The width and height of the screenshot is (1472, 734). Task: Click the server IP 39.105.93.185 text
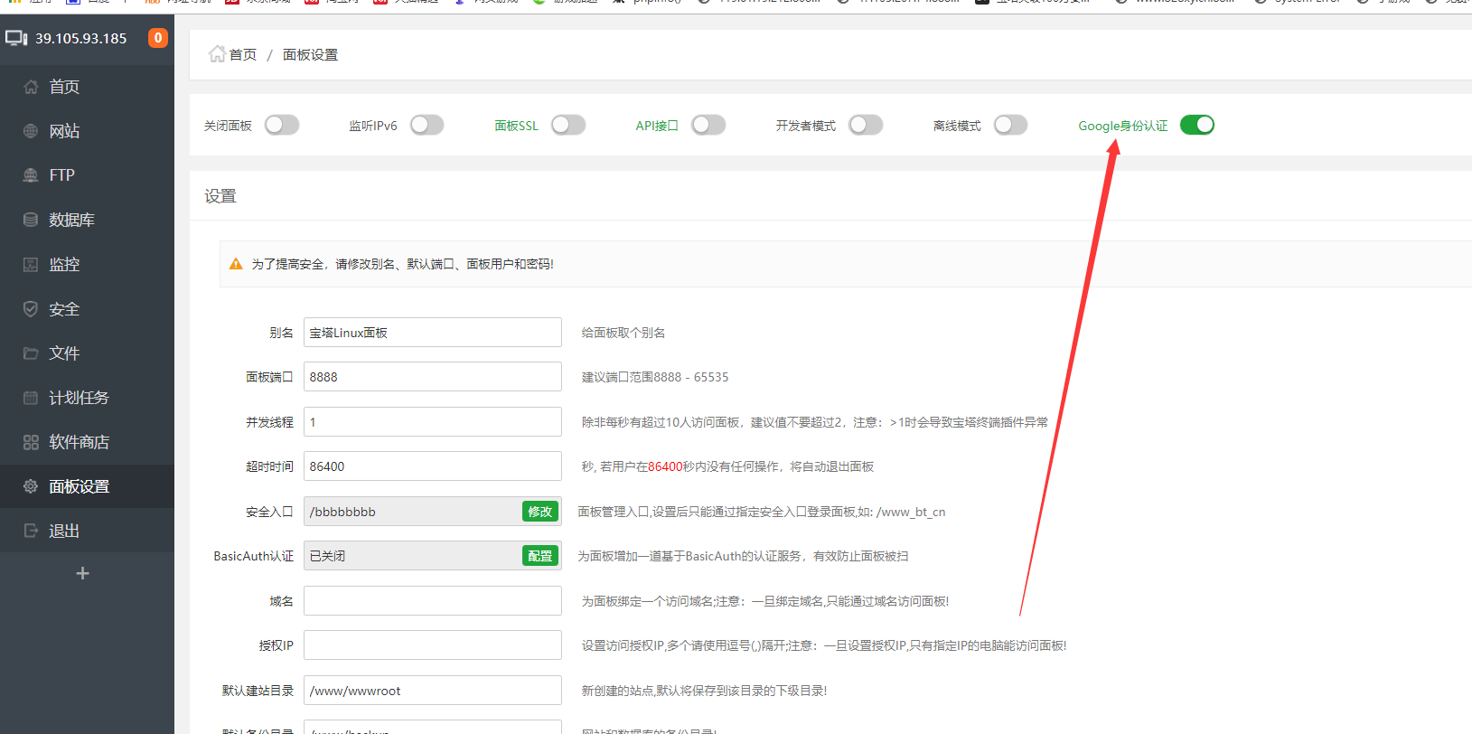pyautogui.click(x=81, y=39)
